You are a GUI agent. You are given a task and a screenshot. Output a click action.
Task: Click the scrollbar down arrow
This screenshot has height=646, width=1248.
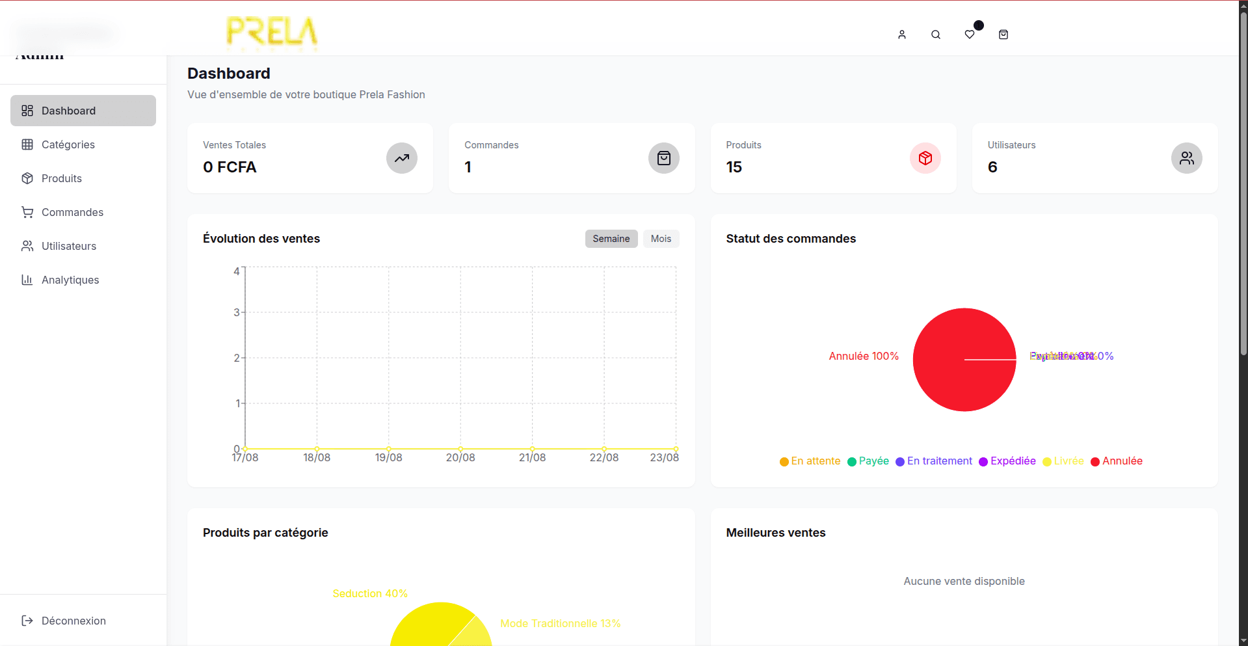click(x=1243, y=641)
